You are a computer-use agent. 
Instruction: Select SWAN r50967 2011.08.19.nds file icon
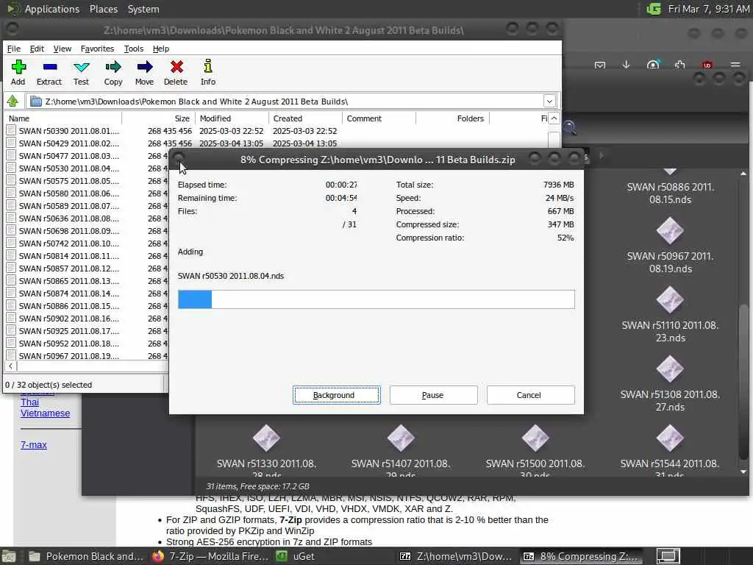(670, 231)
